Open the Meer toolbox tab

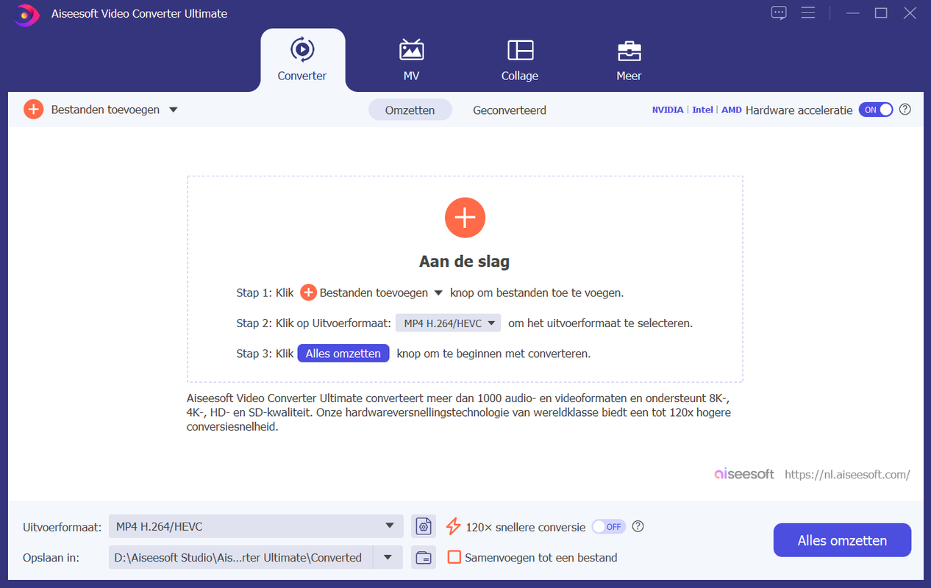[629, 60]
